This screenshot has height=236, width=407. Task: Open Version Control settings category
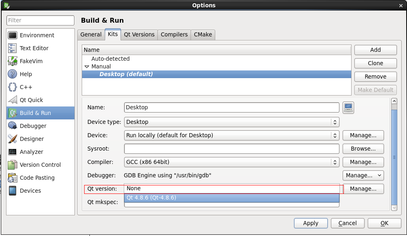[x=40, y=165]
